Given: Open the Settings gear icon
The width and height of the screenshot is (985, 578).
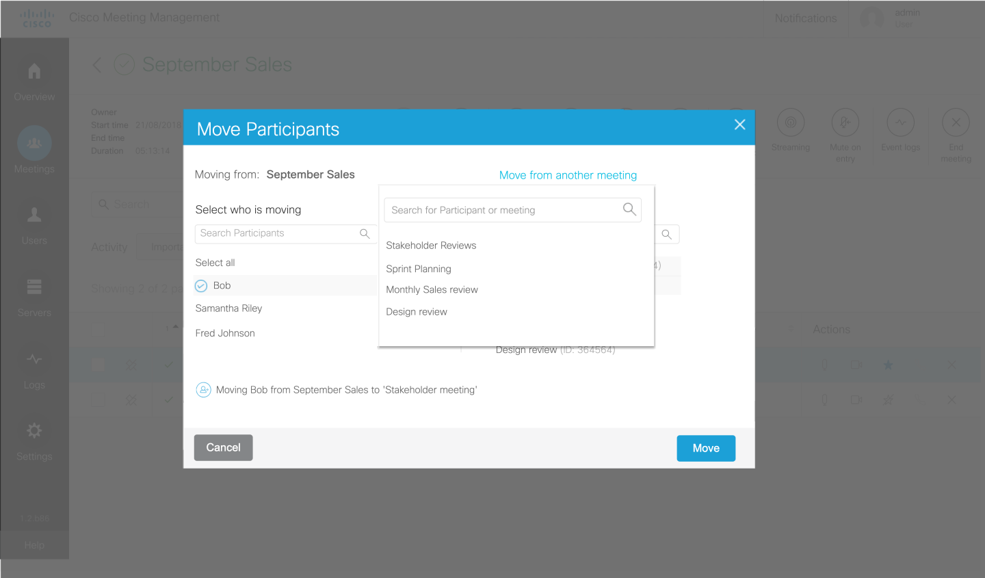Looking at the screenshot, I should coord(34,430).
